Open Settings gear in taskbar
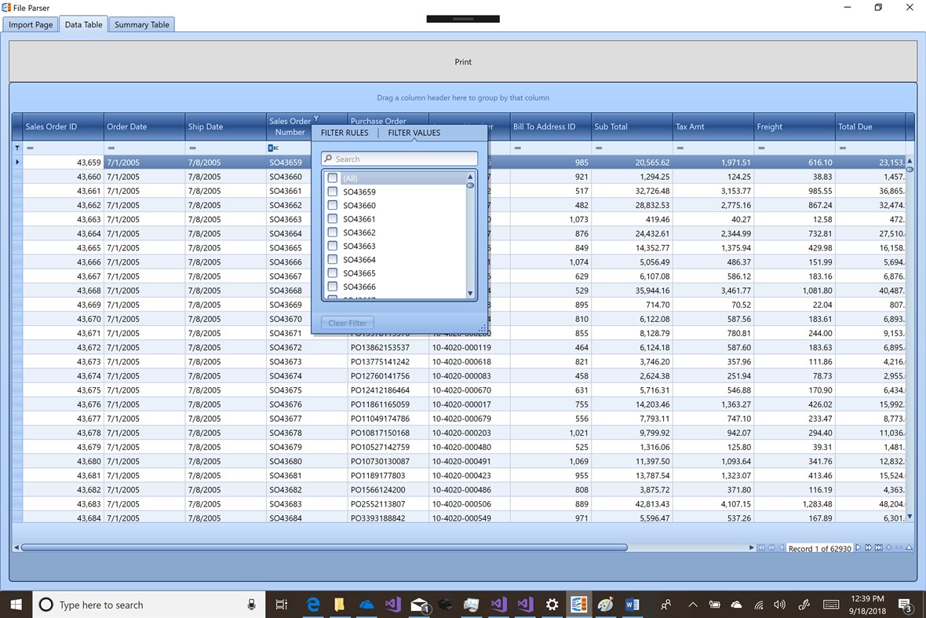The width and height of the screenshot is (926, 618). pyautogui.click(x=552, y=604)
